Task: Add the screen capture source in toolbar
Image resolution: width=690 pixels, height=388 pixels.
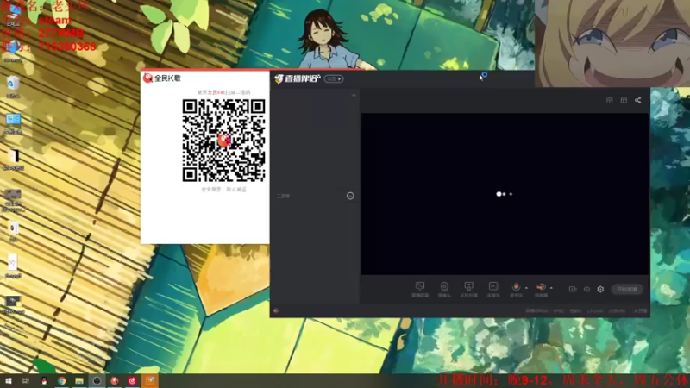Action: [420, 289]
